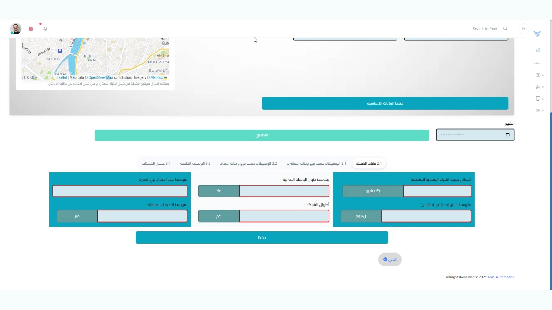Open the MAS Automation footer link
552x310 pixels.
point(501,277)
